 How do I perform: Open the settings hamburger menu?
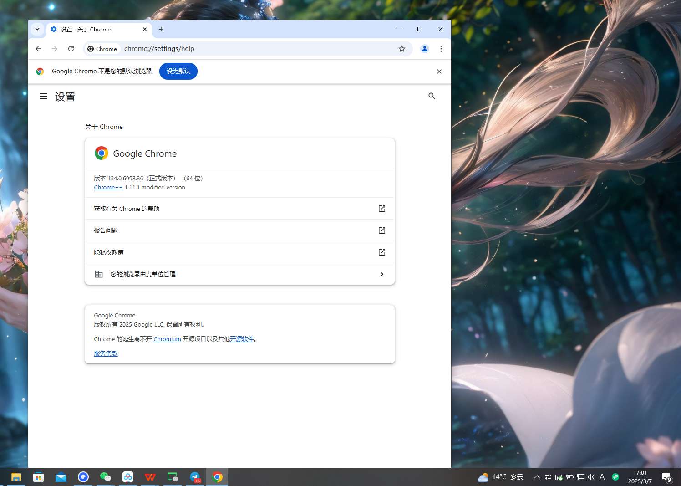[x=44, y=96]
